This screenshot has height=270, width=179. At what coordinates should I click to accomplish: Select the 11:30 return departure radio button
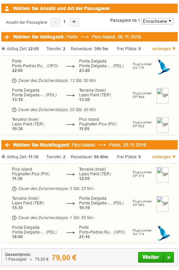[x=3, y=157]
